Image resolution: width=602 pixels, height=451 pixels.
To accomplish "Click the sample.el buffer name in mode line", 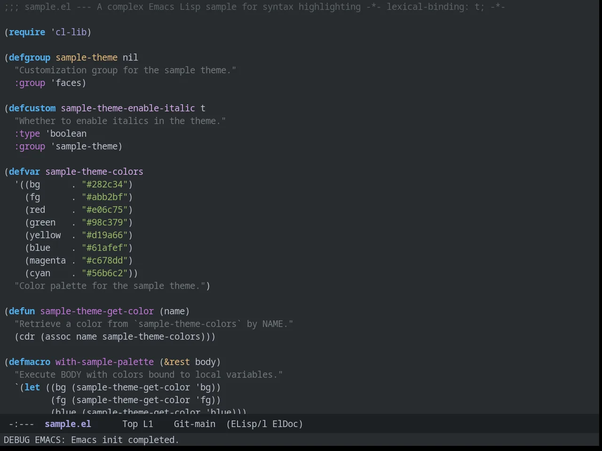I will (x=68, y=424).
